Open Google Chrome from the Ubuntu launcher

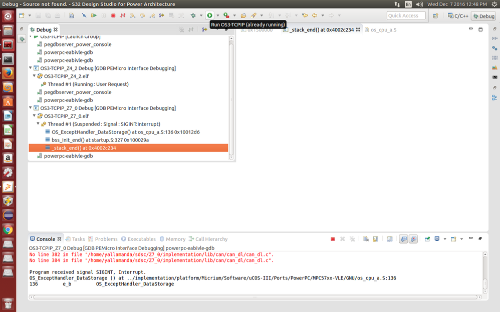pos(8,229)
